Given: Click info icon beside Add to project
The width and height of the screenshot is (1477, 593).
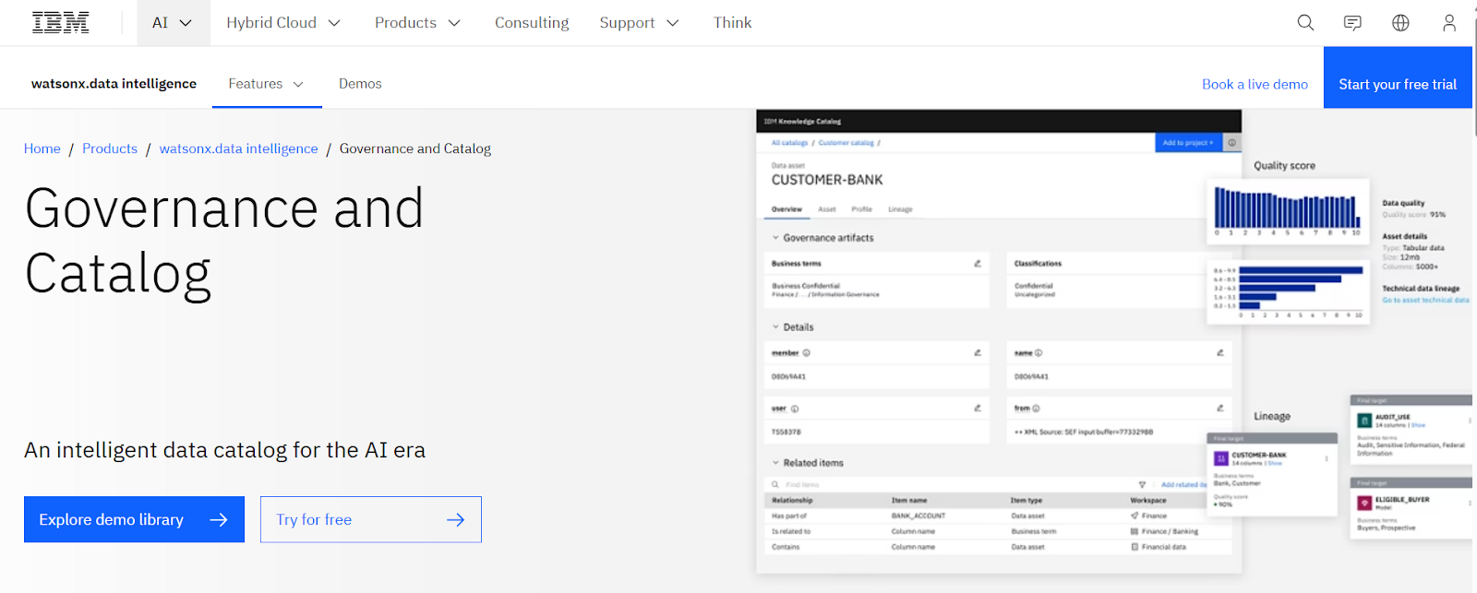Looking at the screenshot, I should tap(1231, 143).
